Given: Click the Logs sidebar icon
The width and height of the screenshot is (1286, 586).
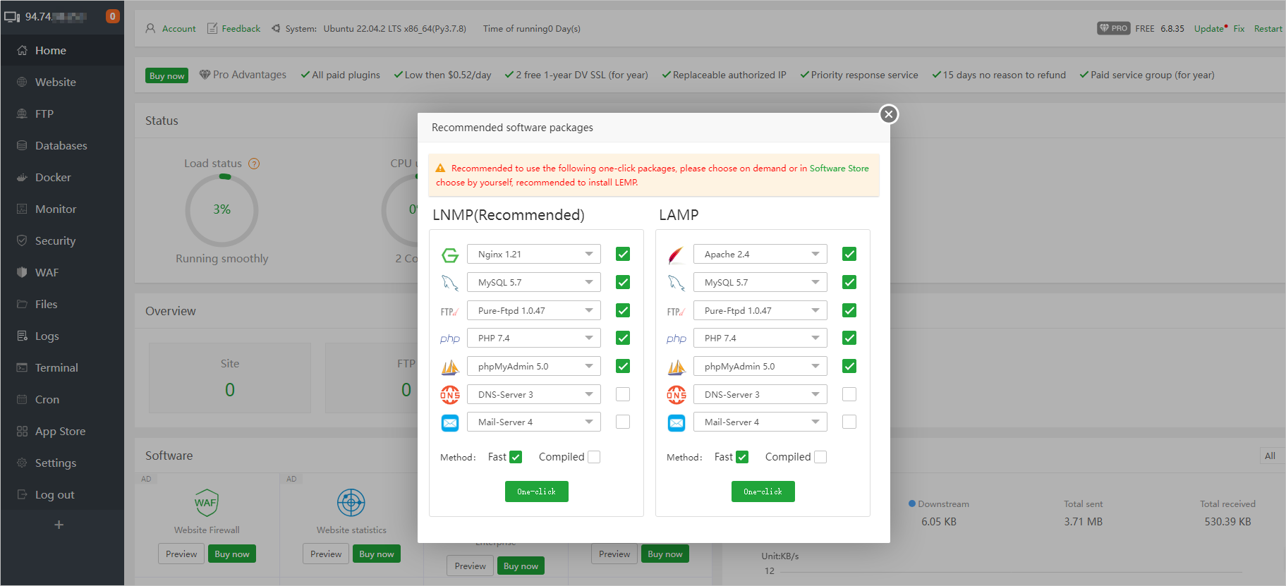Looking at the screenshot, I should click(x=22, y=336).
